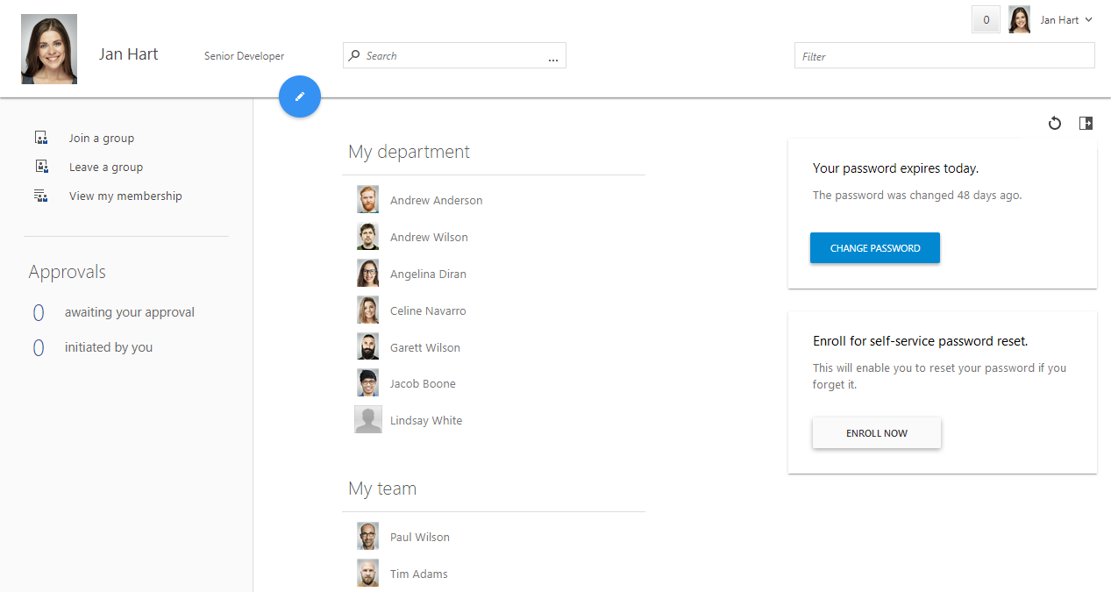Select the Garett Wilson name
Viewport: 1111px width, 592px height.
pos(425,347)
